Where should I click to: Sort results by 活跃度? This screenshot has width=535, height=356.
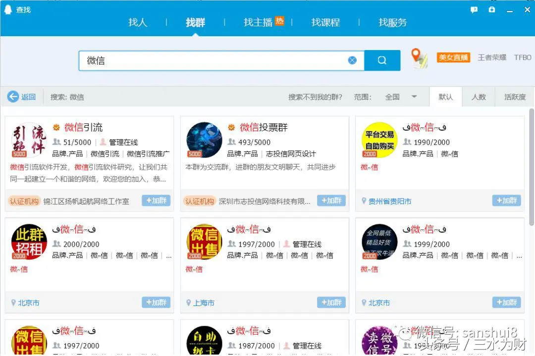[x=515, y=97]
